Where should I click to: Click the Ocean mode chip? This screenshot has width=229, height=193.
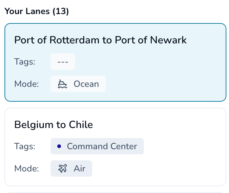(x=78, y=84)
